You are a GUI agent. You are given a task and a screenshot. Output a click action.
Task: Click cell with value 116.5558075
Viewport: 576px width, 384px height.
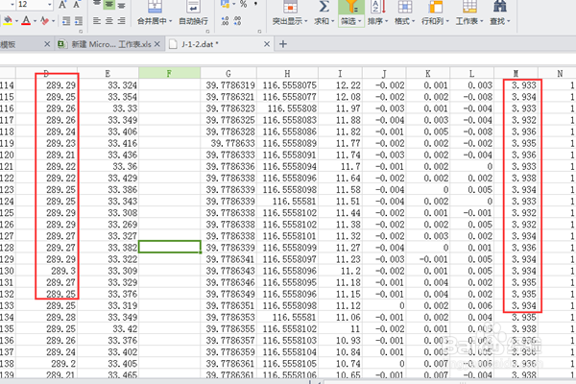(287, 85)
